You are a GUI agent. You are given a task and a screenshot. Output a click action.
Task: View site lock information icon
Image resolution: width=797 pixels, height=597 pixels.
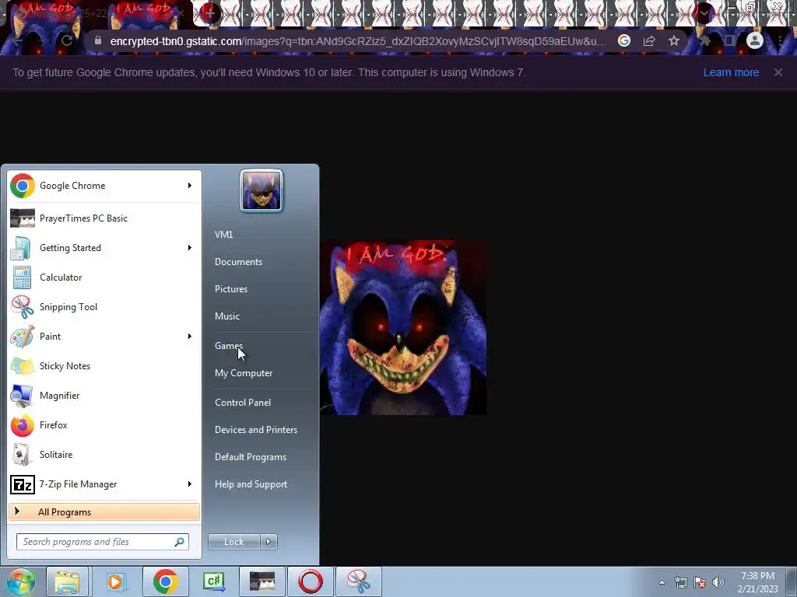point(98,40)
